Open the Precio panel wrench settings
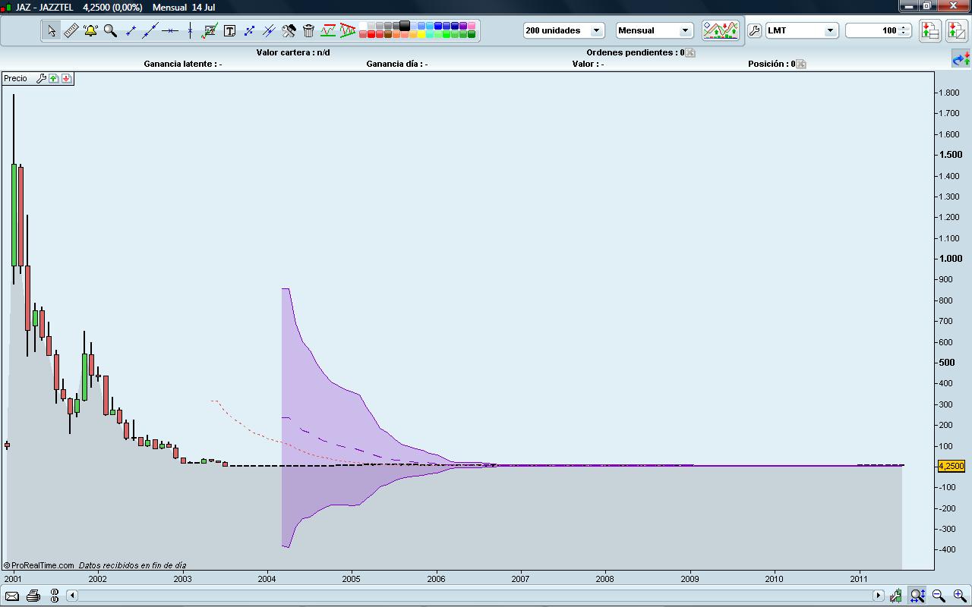 tap(42, 78)
